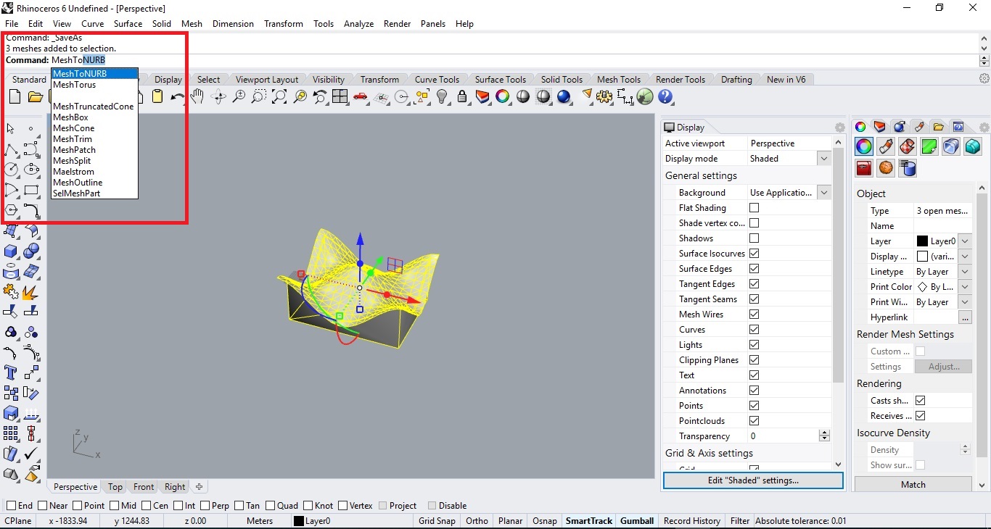Click the Display panel color wheel tab icon
The width and height of the screenshot is (991, 529).
860,127
